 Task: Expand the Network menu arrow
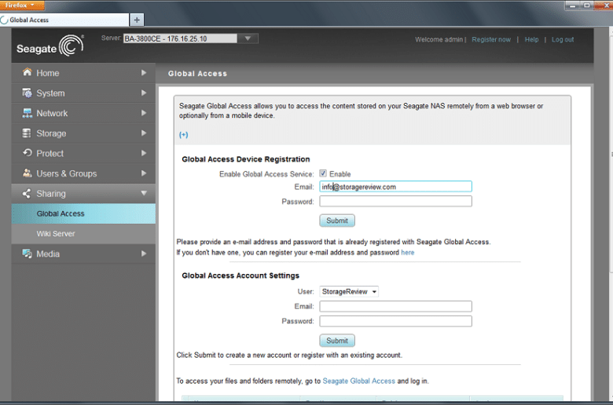pyautogui.click(x=144, y=113)
